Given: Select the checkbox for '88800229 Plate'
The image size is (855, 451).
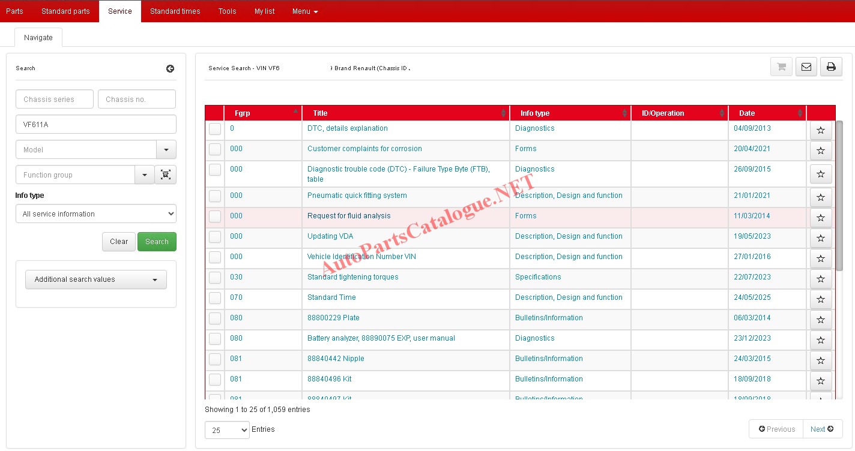Looking at the screenshot, I should coord(215,318).
